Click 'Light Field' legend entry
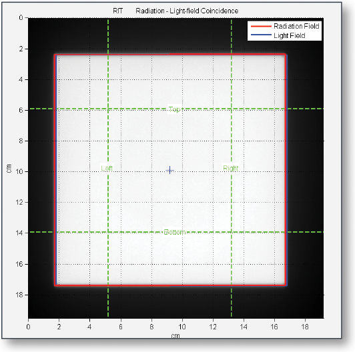 (290, 35)
